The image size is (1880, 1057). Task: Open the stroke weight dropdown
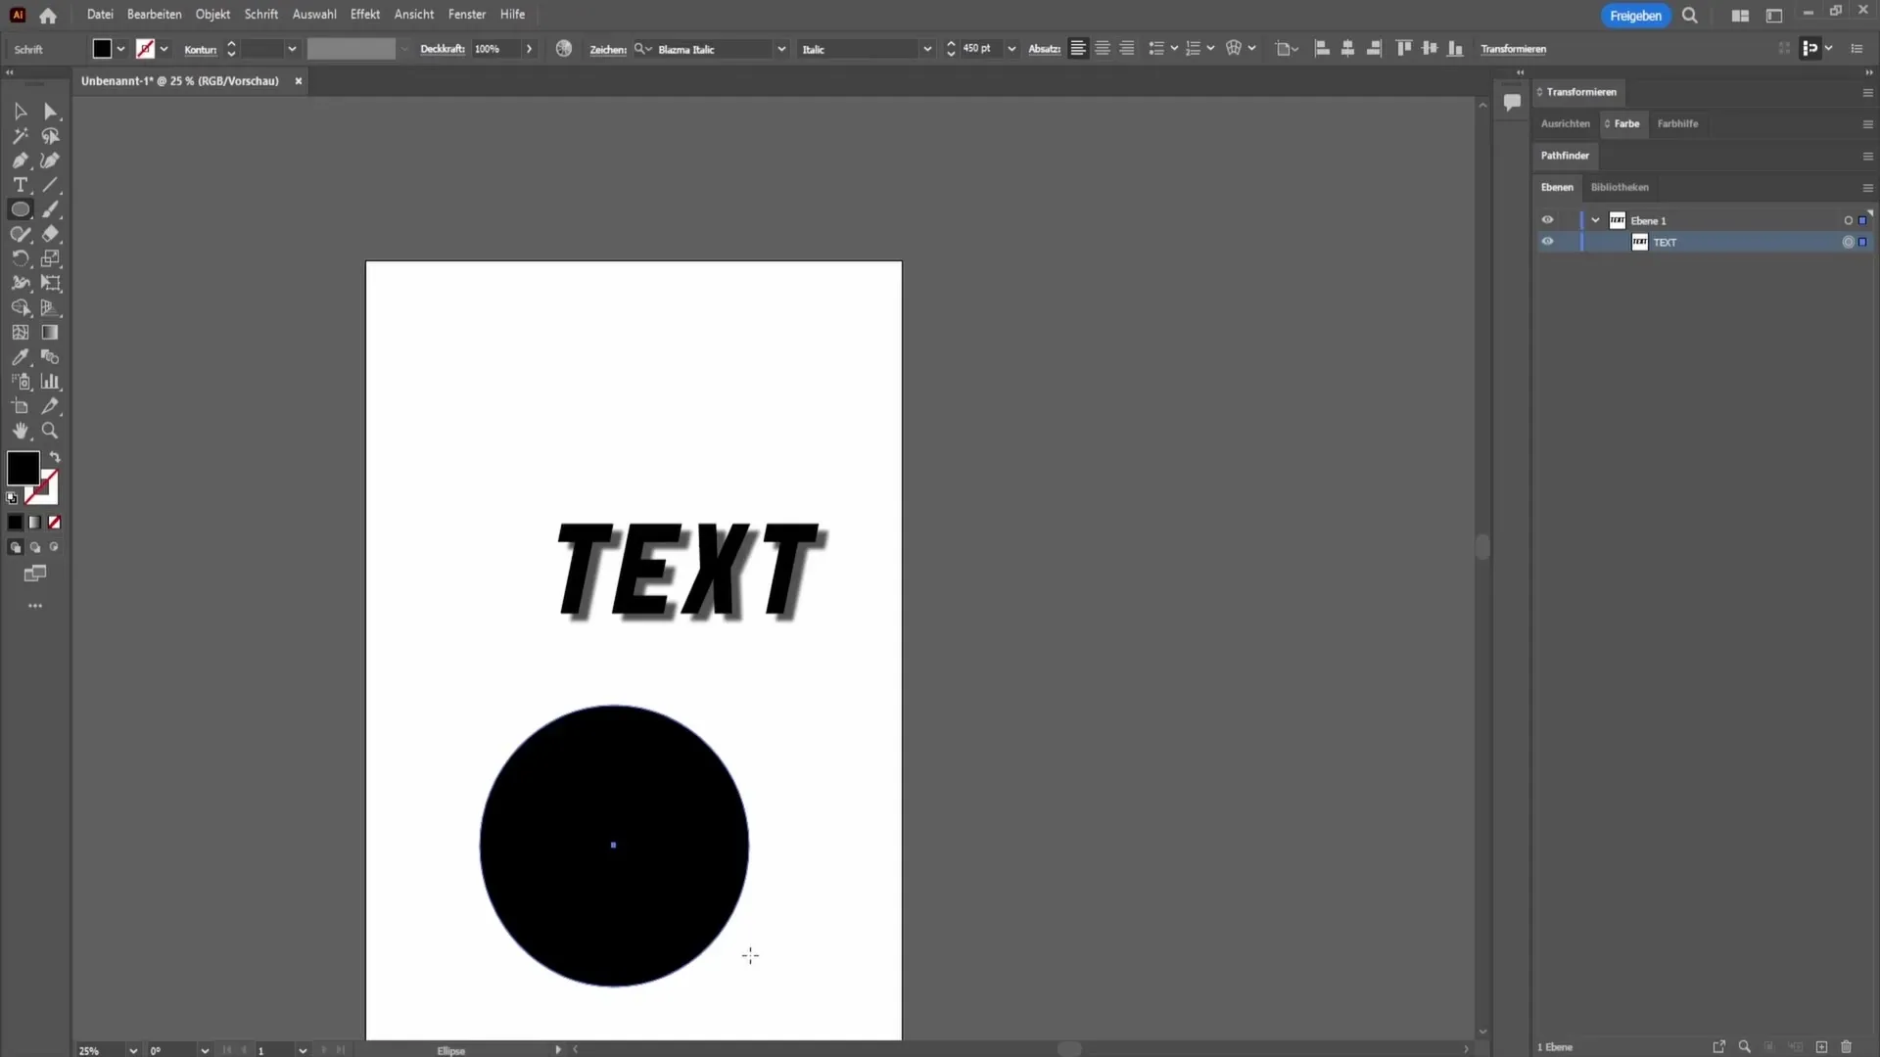[x=292, y=49]
